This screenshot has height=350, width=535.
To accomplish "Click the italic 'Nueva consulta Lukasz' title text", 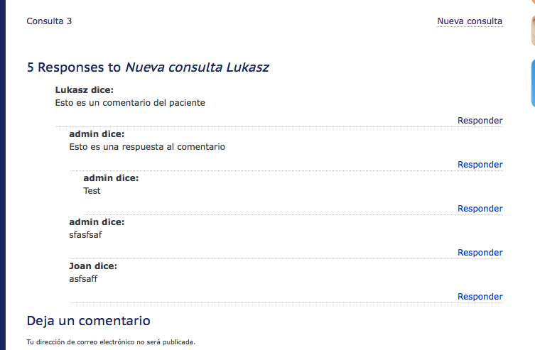I will [x=197, y=67].
